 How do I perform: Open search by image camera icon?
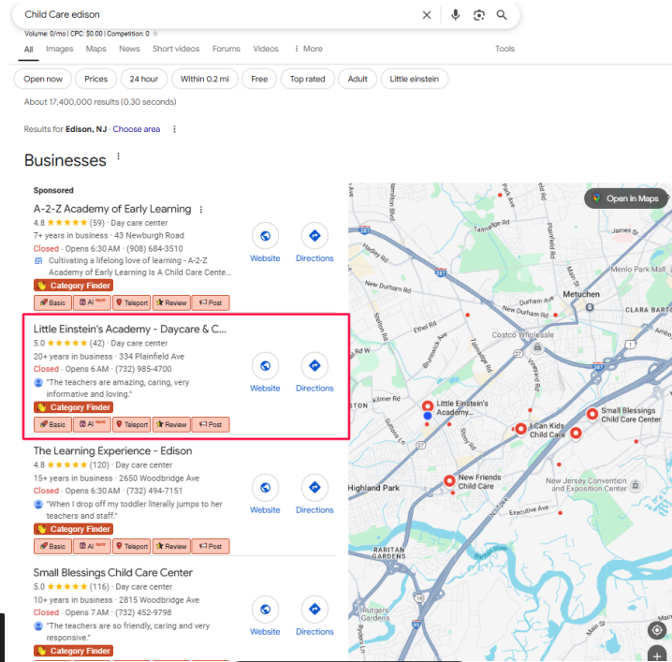[478, 15]
